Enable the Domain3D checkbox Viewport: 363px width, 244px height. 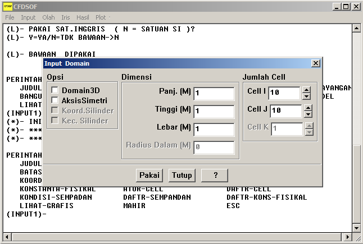55,90
